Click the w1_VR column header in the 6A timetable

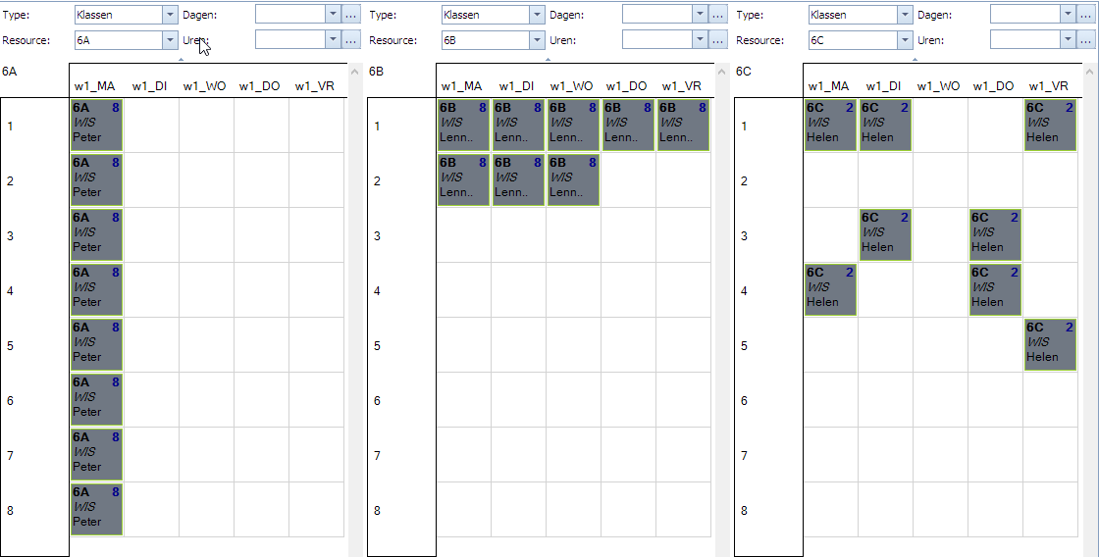pos(315,86)
